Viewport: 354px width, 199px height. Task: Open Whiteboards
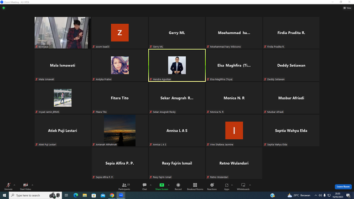click(x=243, y=186)
